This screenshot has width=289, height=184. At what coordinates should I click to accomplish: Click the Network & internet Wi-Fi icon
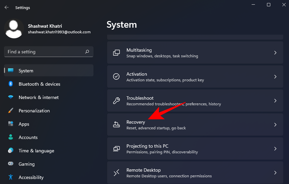click(11, 97)
